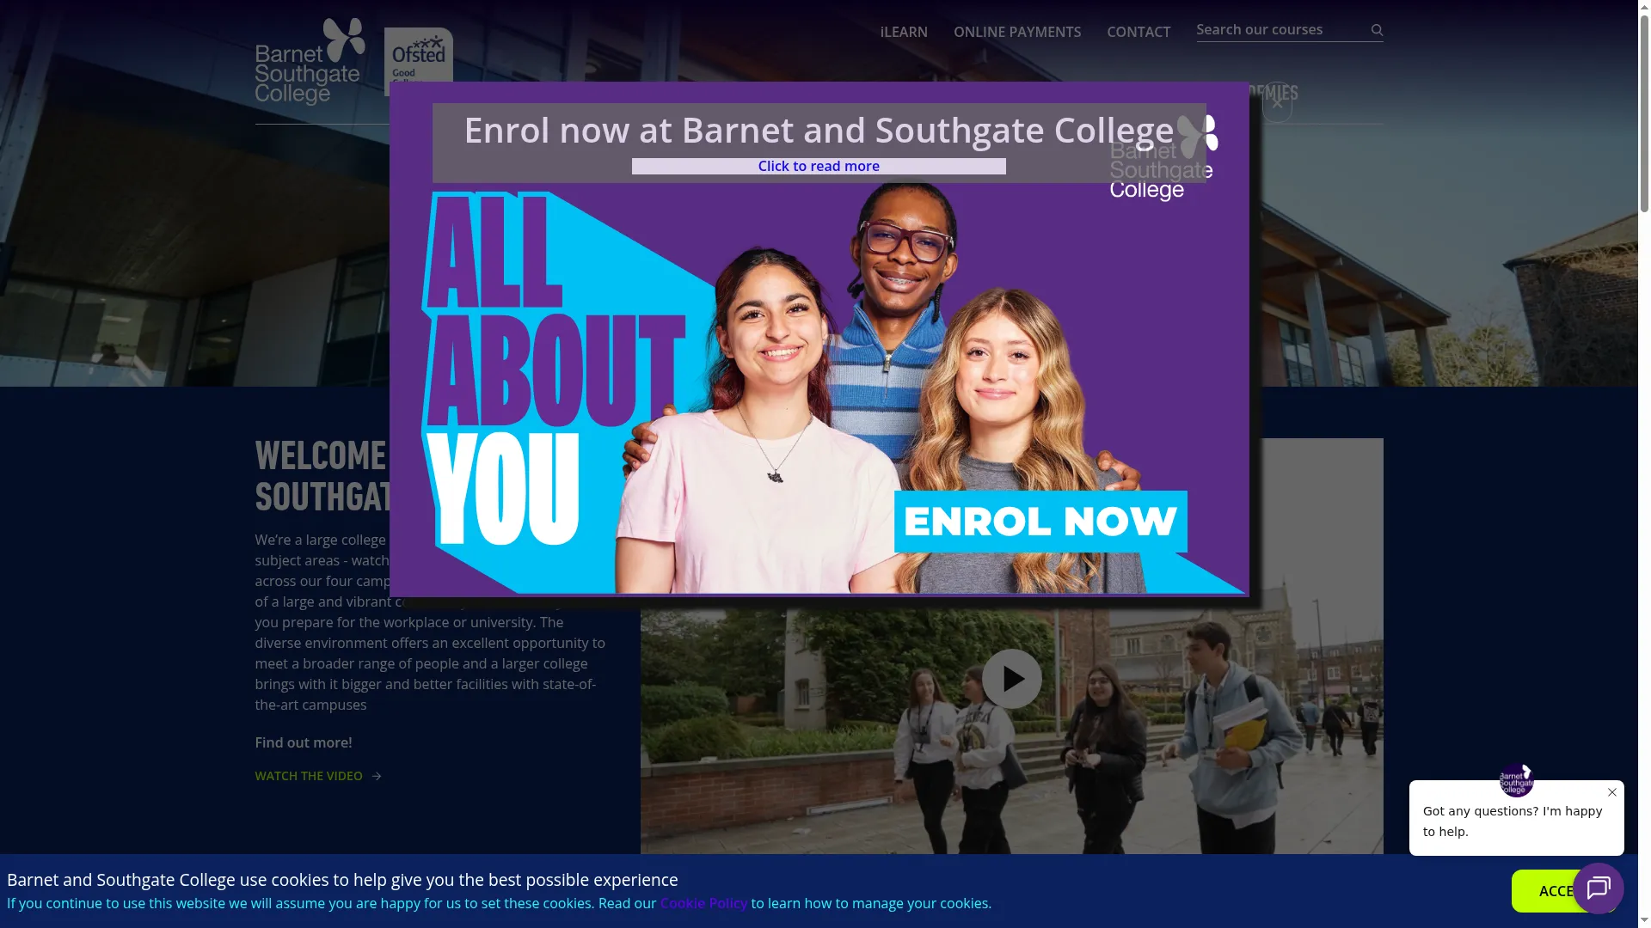Close the enrol popup with X
Screen dimensions: 1651x928
[1277, 103]
